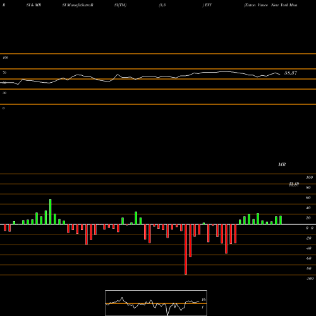Viewport: 316px width, 316px height.
Task: Click the -60 axis label in the MR panel
Action: pos(308,258)
